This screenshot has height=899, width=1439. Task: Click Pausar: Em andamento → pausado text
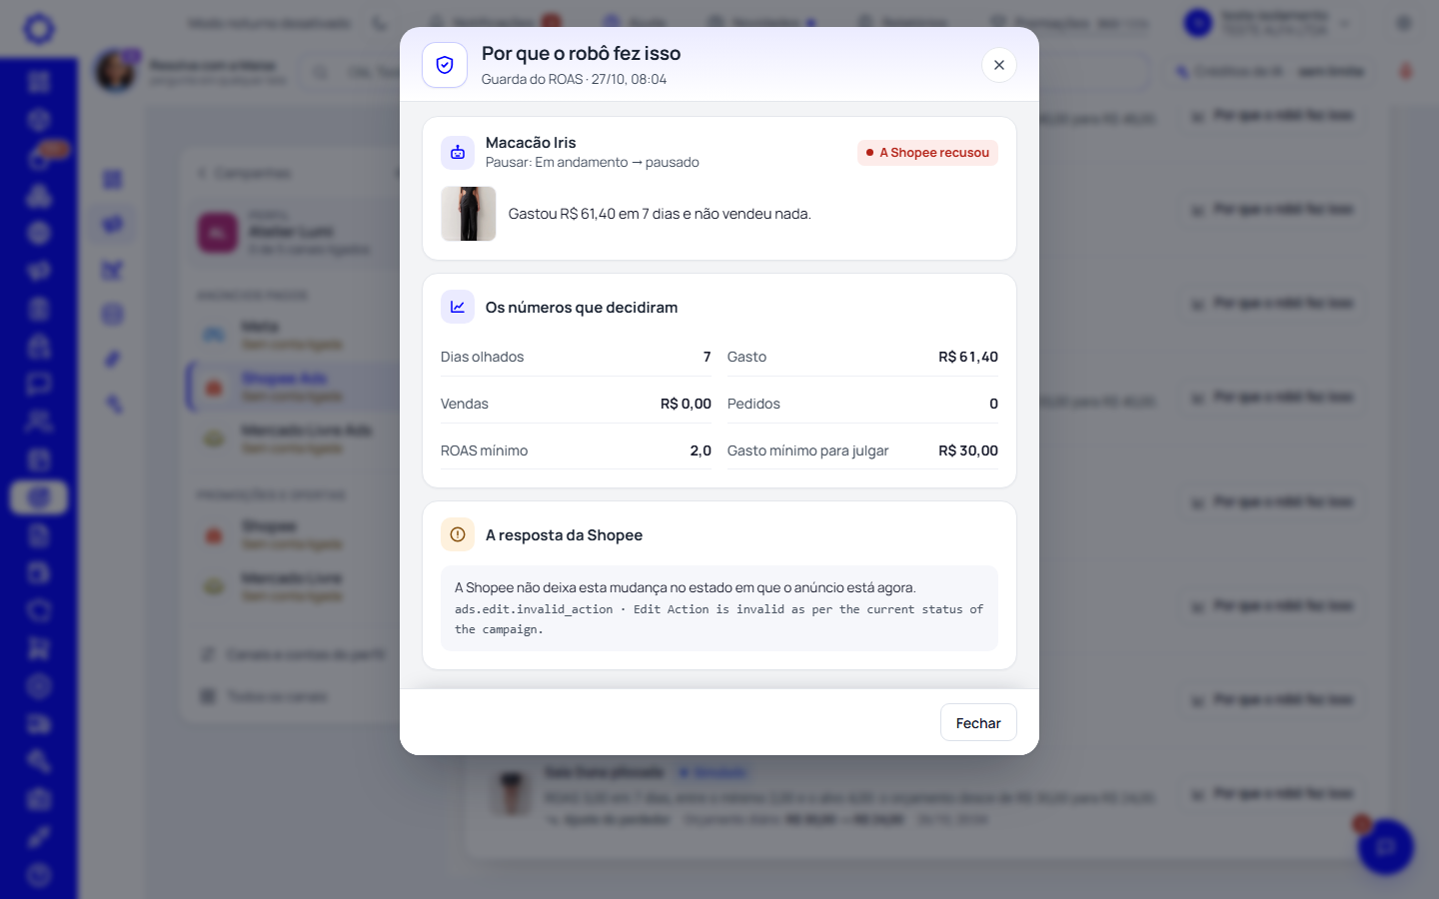[x=593, y=162]
